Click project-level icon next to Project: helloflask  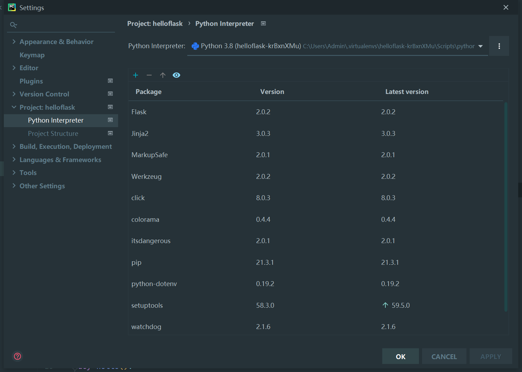[110, 107]
